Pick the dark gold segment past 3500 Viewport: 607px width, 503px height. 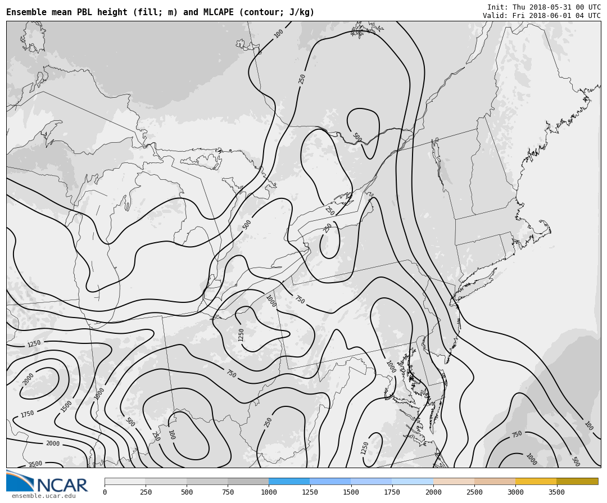[577, 481]
